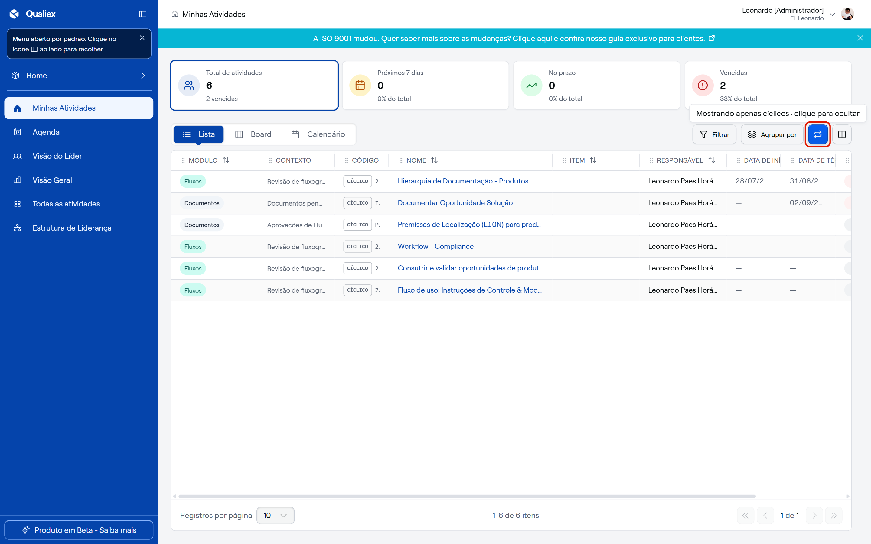Go to next page arrow
871x544 pixels.
point(814,516)
